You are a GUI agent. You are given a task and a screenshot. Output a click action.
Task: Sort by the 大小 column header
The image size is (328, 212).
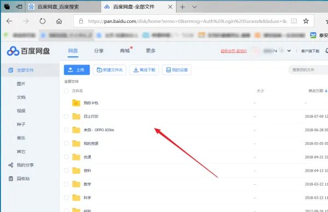tap(260, 91)
